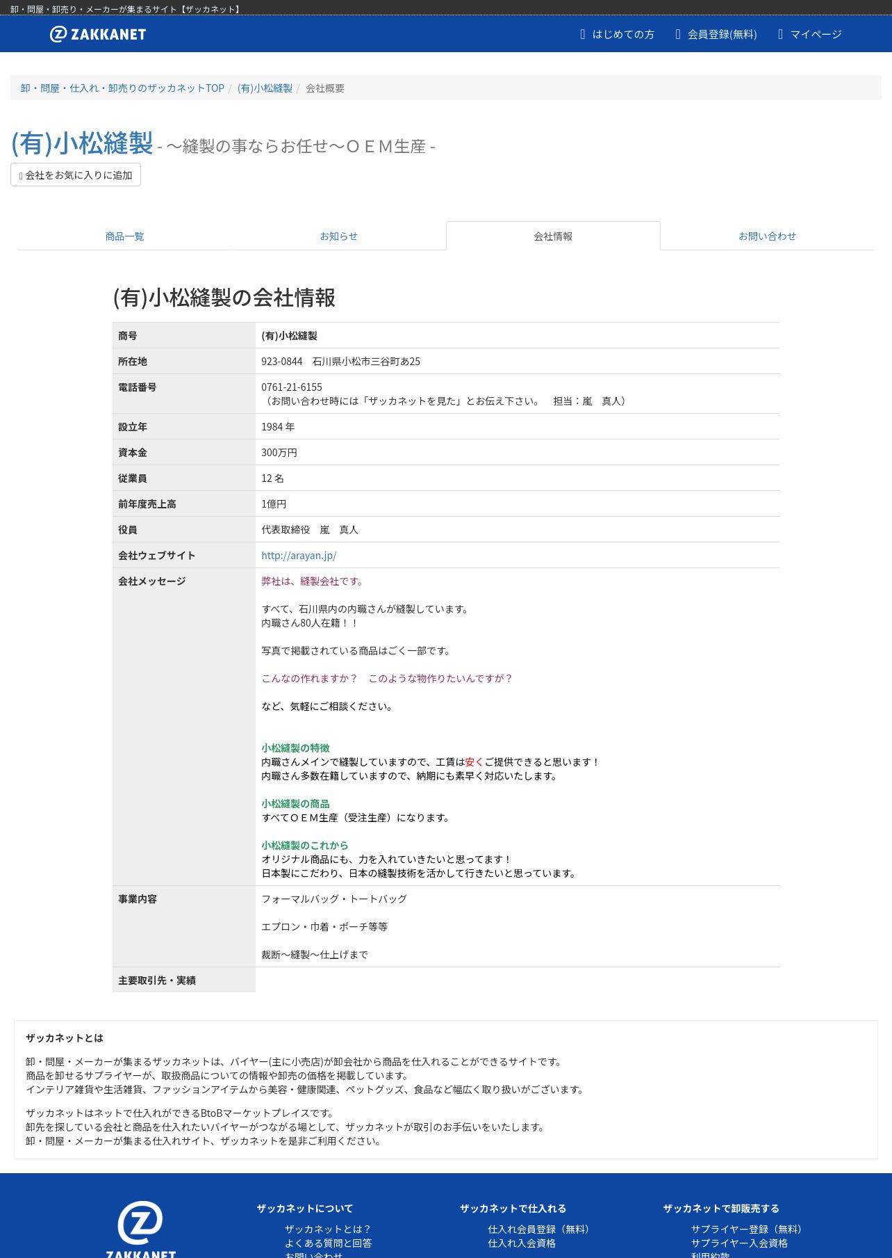The height and width of the screenshot is (1258, 892).
Task: Click the (有)小松縫製 breadcrumb link
Action: pos(265,88)
